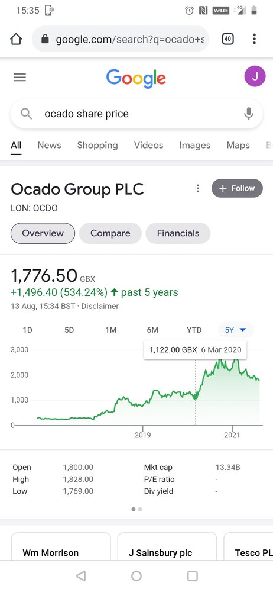273x592 pixels.
Task: Expand the 5Y time range dropdown
Action: click(x=236, y=330)
